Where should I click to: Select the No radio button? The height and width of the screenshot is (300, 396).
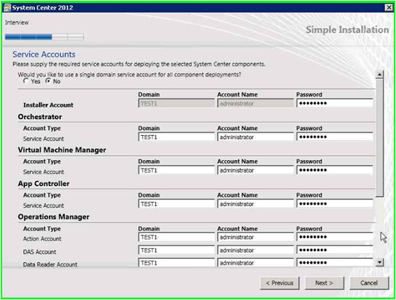[48, 81]
